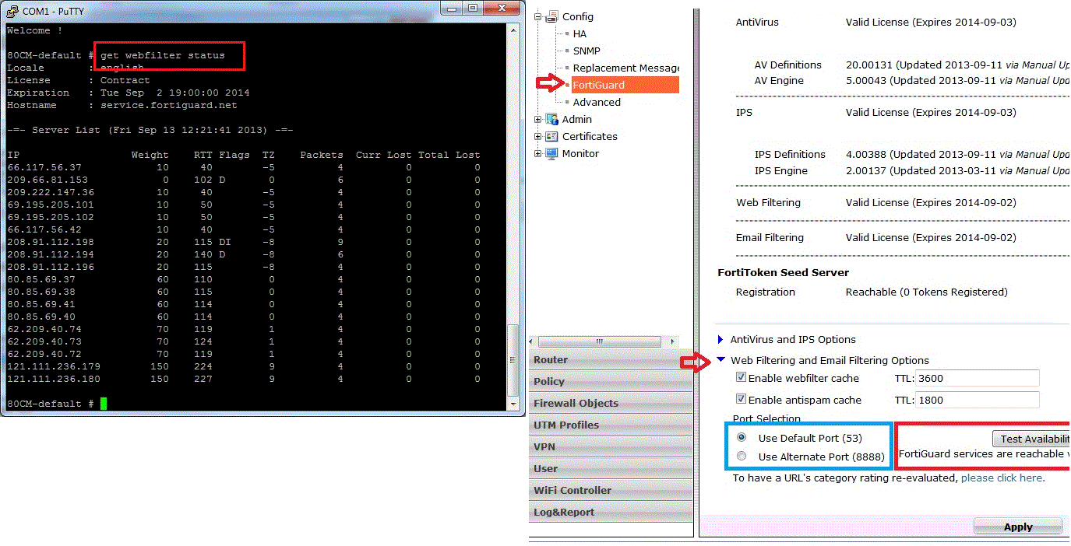Click right arrow of tree horizontal scrollbar
This screenshot has height=546, width=1071.
point(673,341)
